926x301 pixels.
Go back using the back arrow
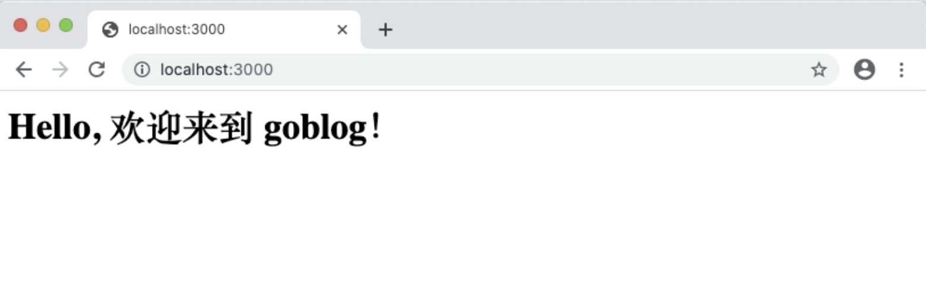(24, 70)
